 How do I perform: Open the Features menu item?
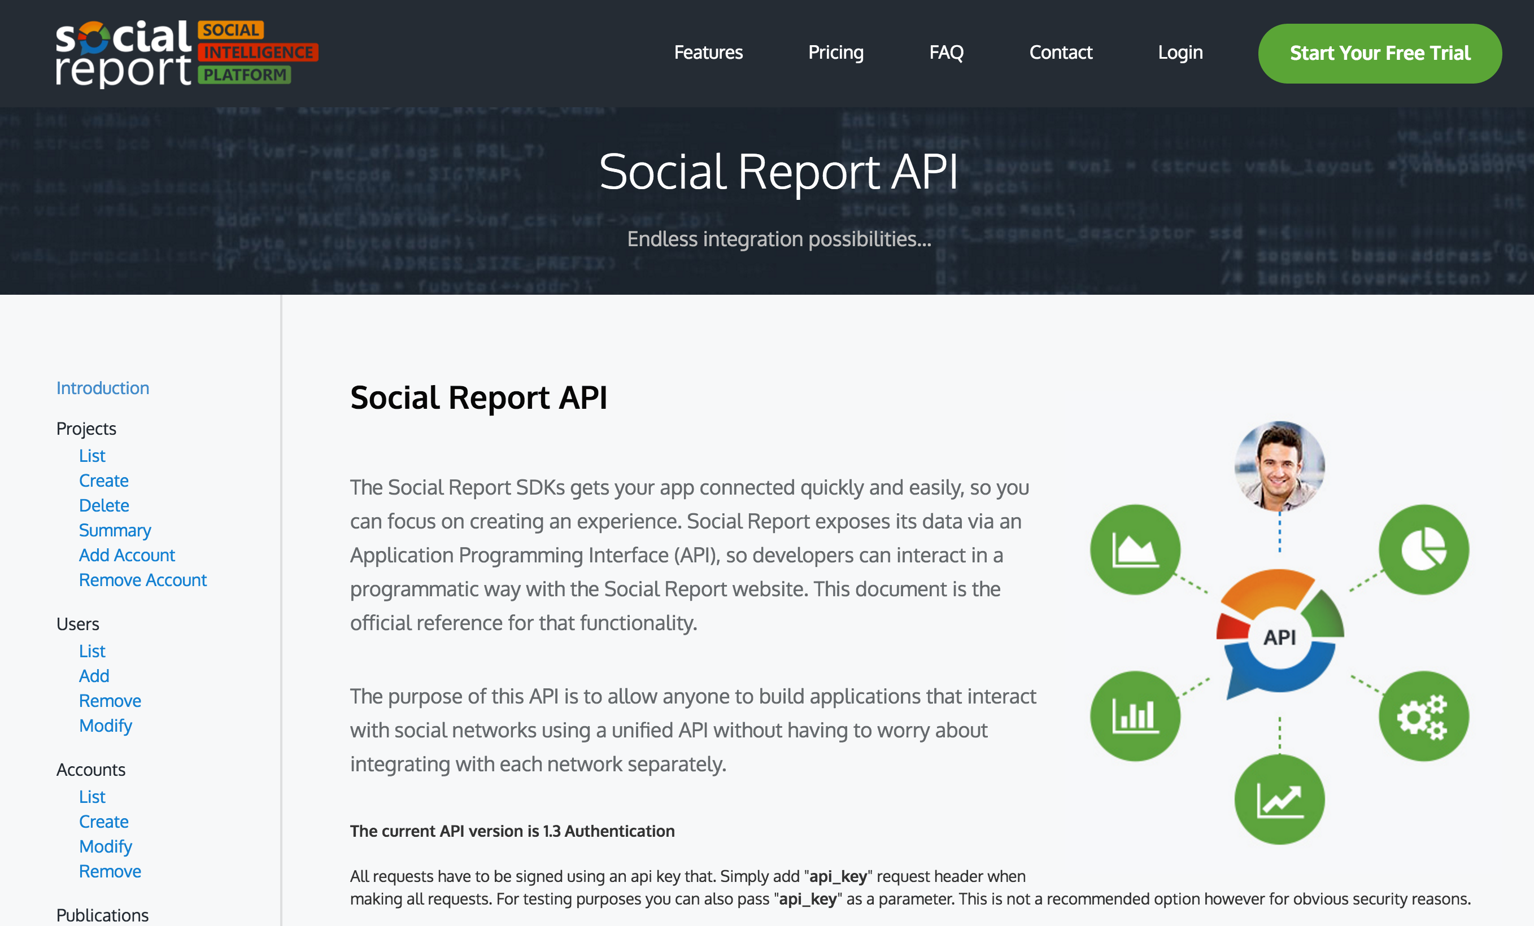click(708, 53)
